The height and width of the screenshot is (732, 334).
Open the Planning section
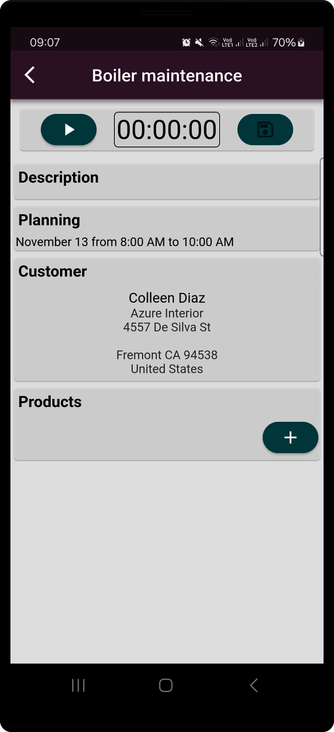tap(49, 220)
